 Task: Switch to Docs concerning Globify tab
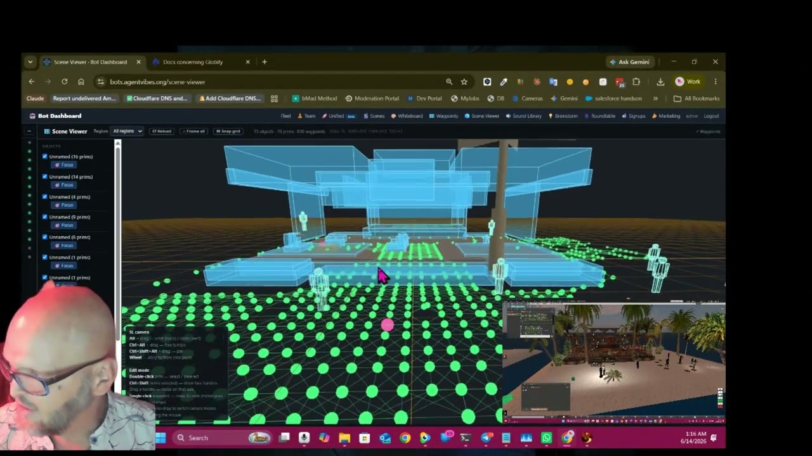coord(193,62)
